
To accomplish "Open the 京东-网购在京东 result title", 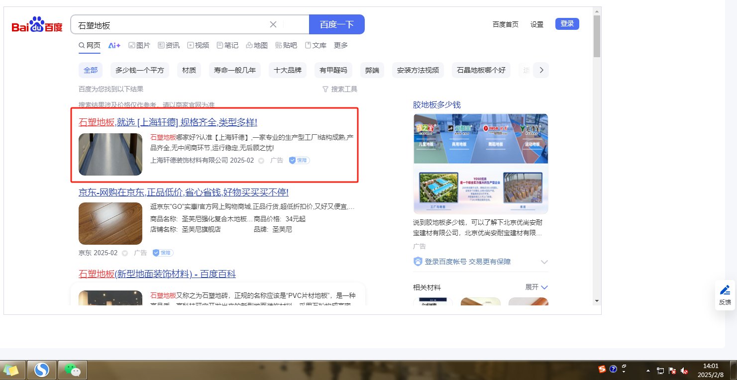I will (184, 192).
